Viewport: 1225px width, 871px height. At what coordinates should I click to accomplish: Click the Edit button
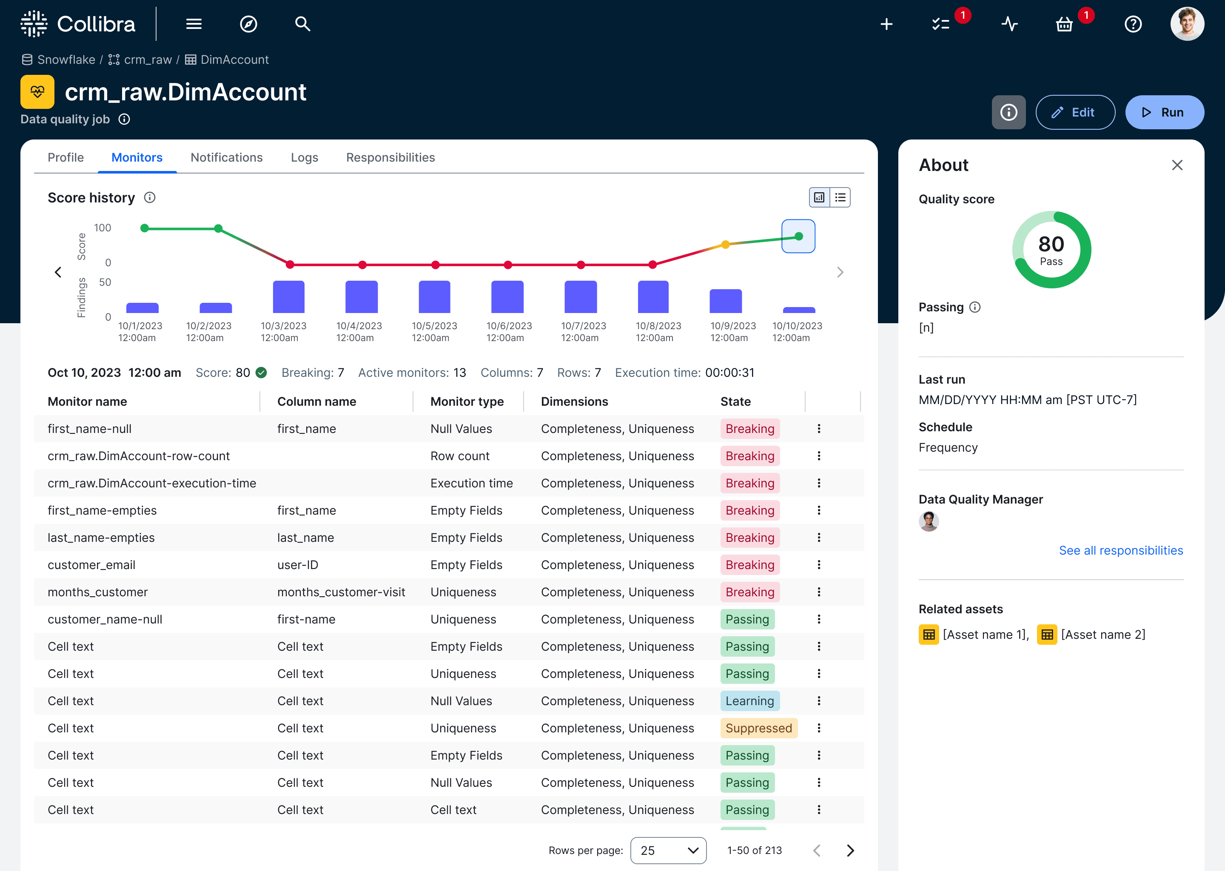[x=1075, y=112]
